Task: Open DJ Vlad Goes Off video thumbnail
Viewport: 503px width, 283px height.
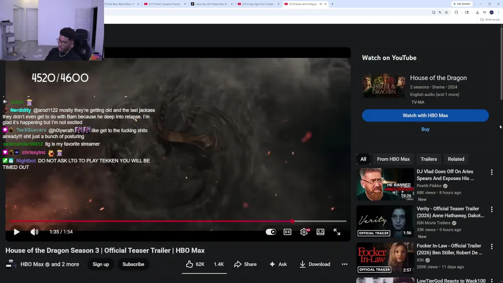Action: [x=385, y=184]
